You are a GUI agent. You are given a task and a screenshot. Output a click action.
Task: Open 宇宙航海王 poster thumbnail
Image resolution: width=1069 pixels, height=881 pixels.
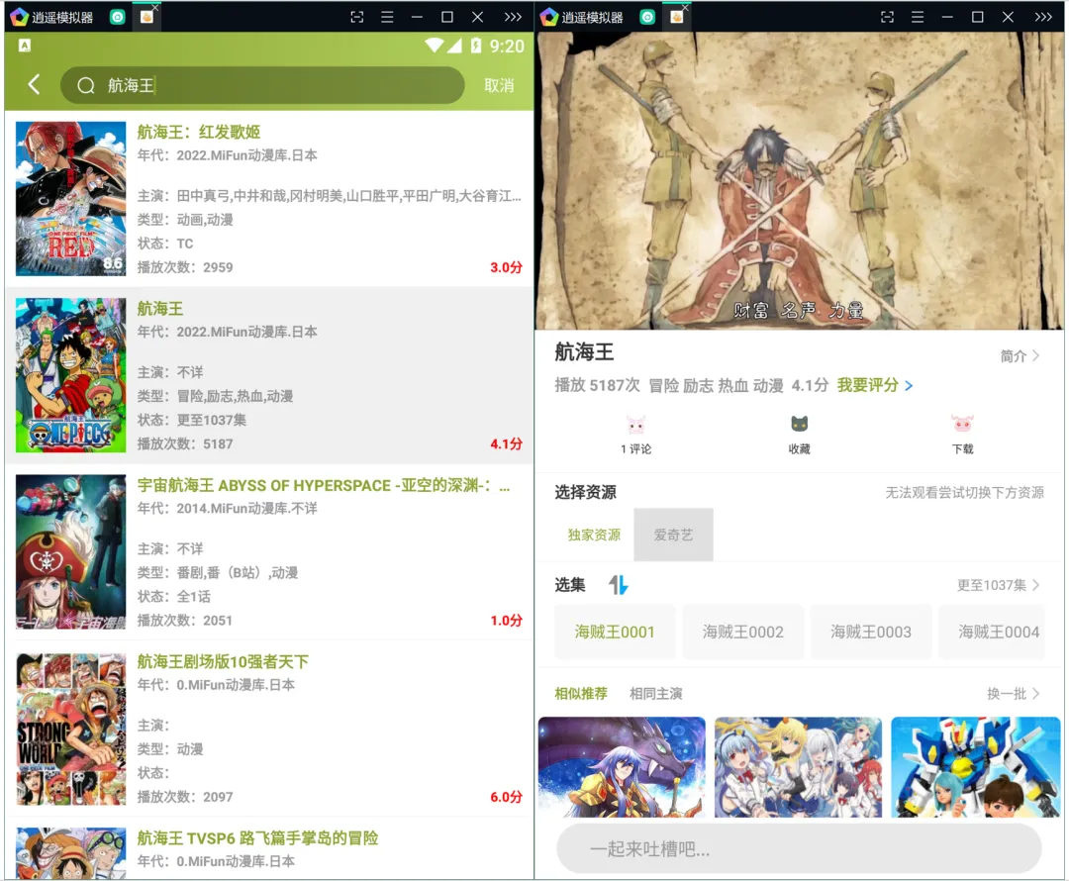[x=71, y=551]
